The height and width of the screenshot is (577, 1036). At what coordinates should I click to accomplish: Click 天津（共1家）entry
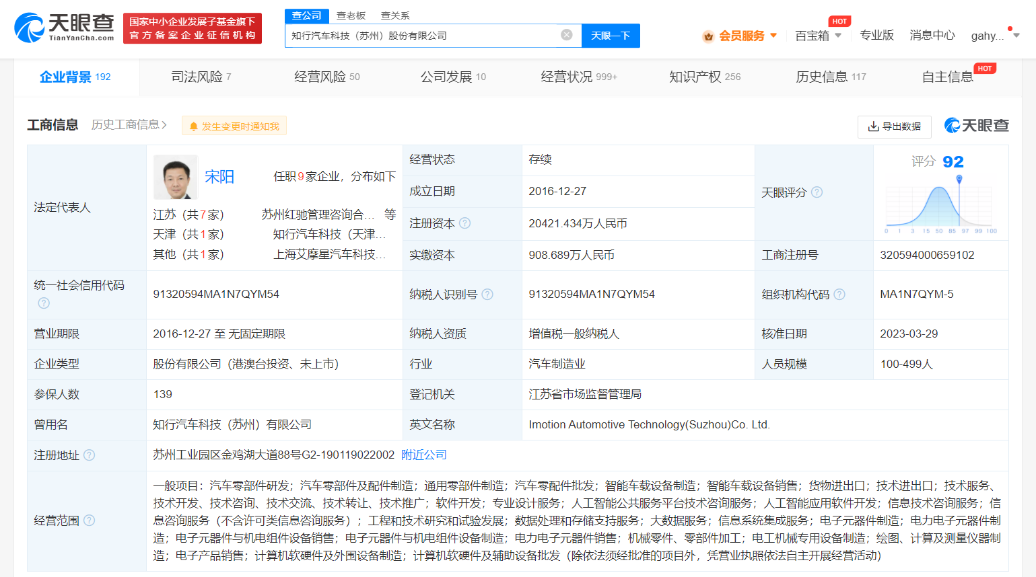coord(188,235)
